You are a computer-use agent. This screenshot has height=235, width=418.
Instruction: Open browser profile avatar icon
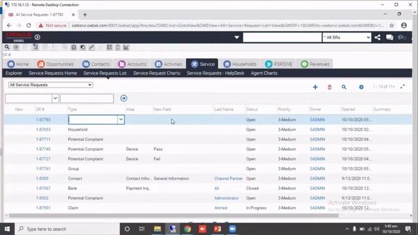pos(404,25)
